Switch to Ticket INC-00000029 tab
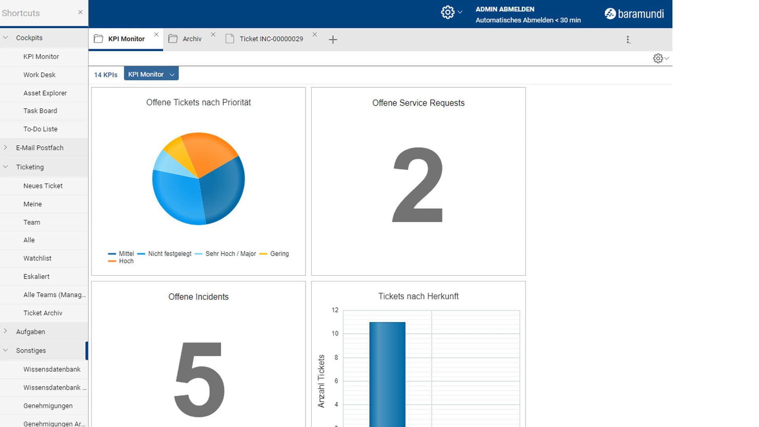The image size is (759, 427). 271,39
